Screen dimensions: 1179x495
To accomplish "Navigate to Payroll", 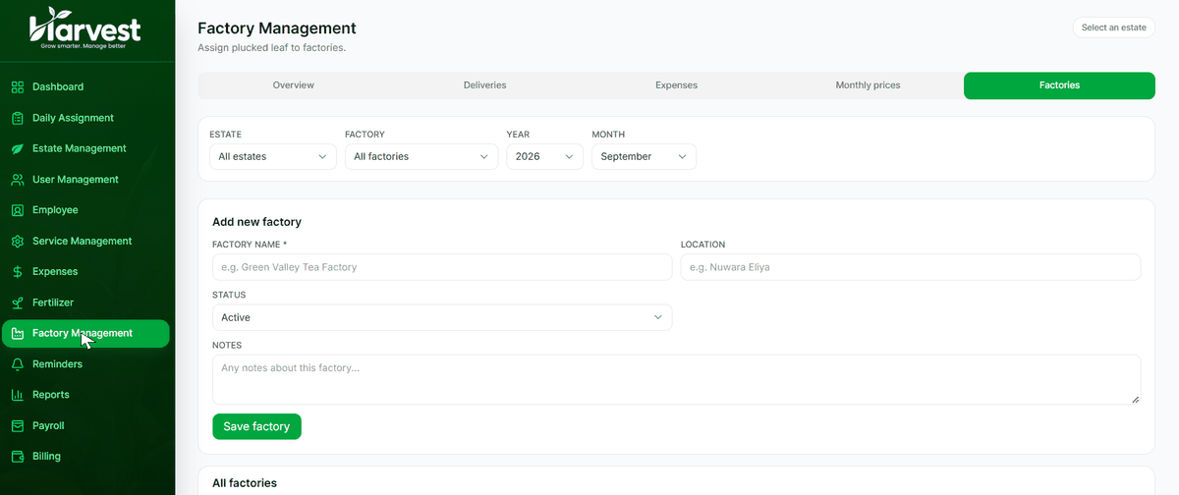I will (85, 426).
